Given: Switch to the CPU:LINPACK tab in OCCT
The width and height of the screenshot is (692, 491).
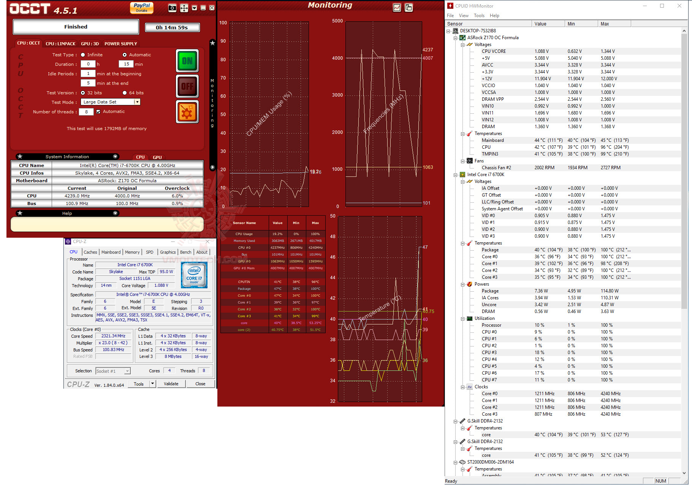Looking at the screenshot, I should click(61, 44).
